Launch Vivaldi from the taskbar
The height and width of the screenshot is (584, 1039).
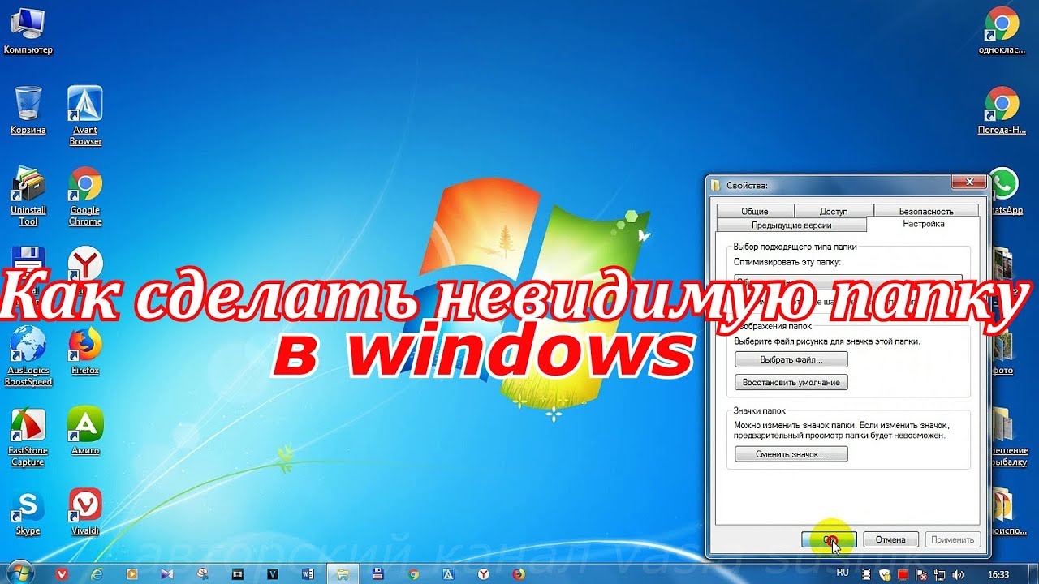(62, 573)
